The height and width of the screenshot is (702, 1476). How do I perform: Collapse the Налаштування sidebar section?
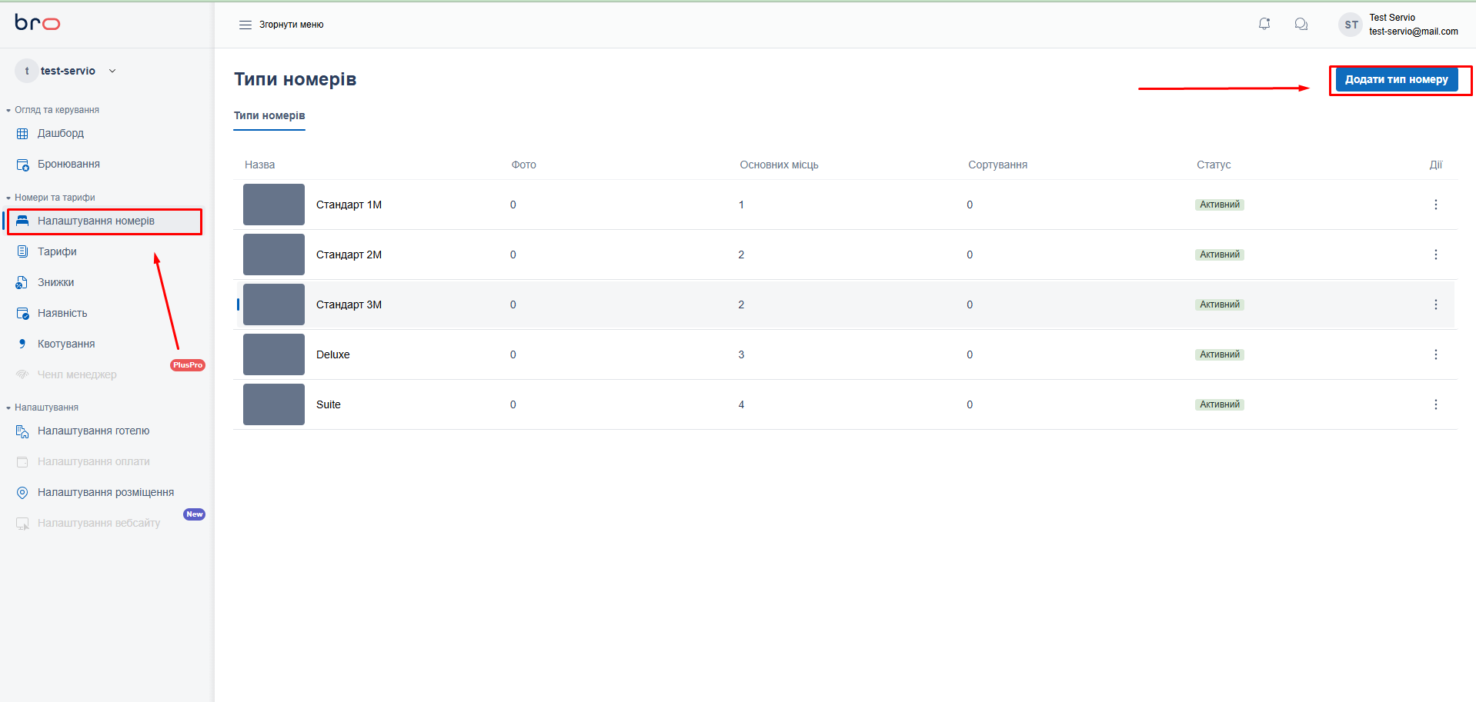[8, 408]
